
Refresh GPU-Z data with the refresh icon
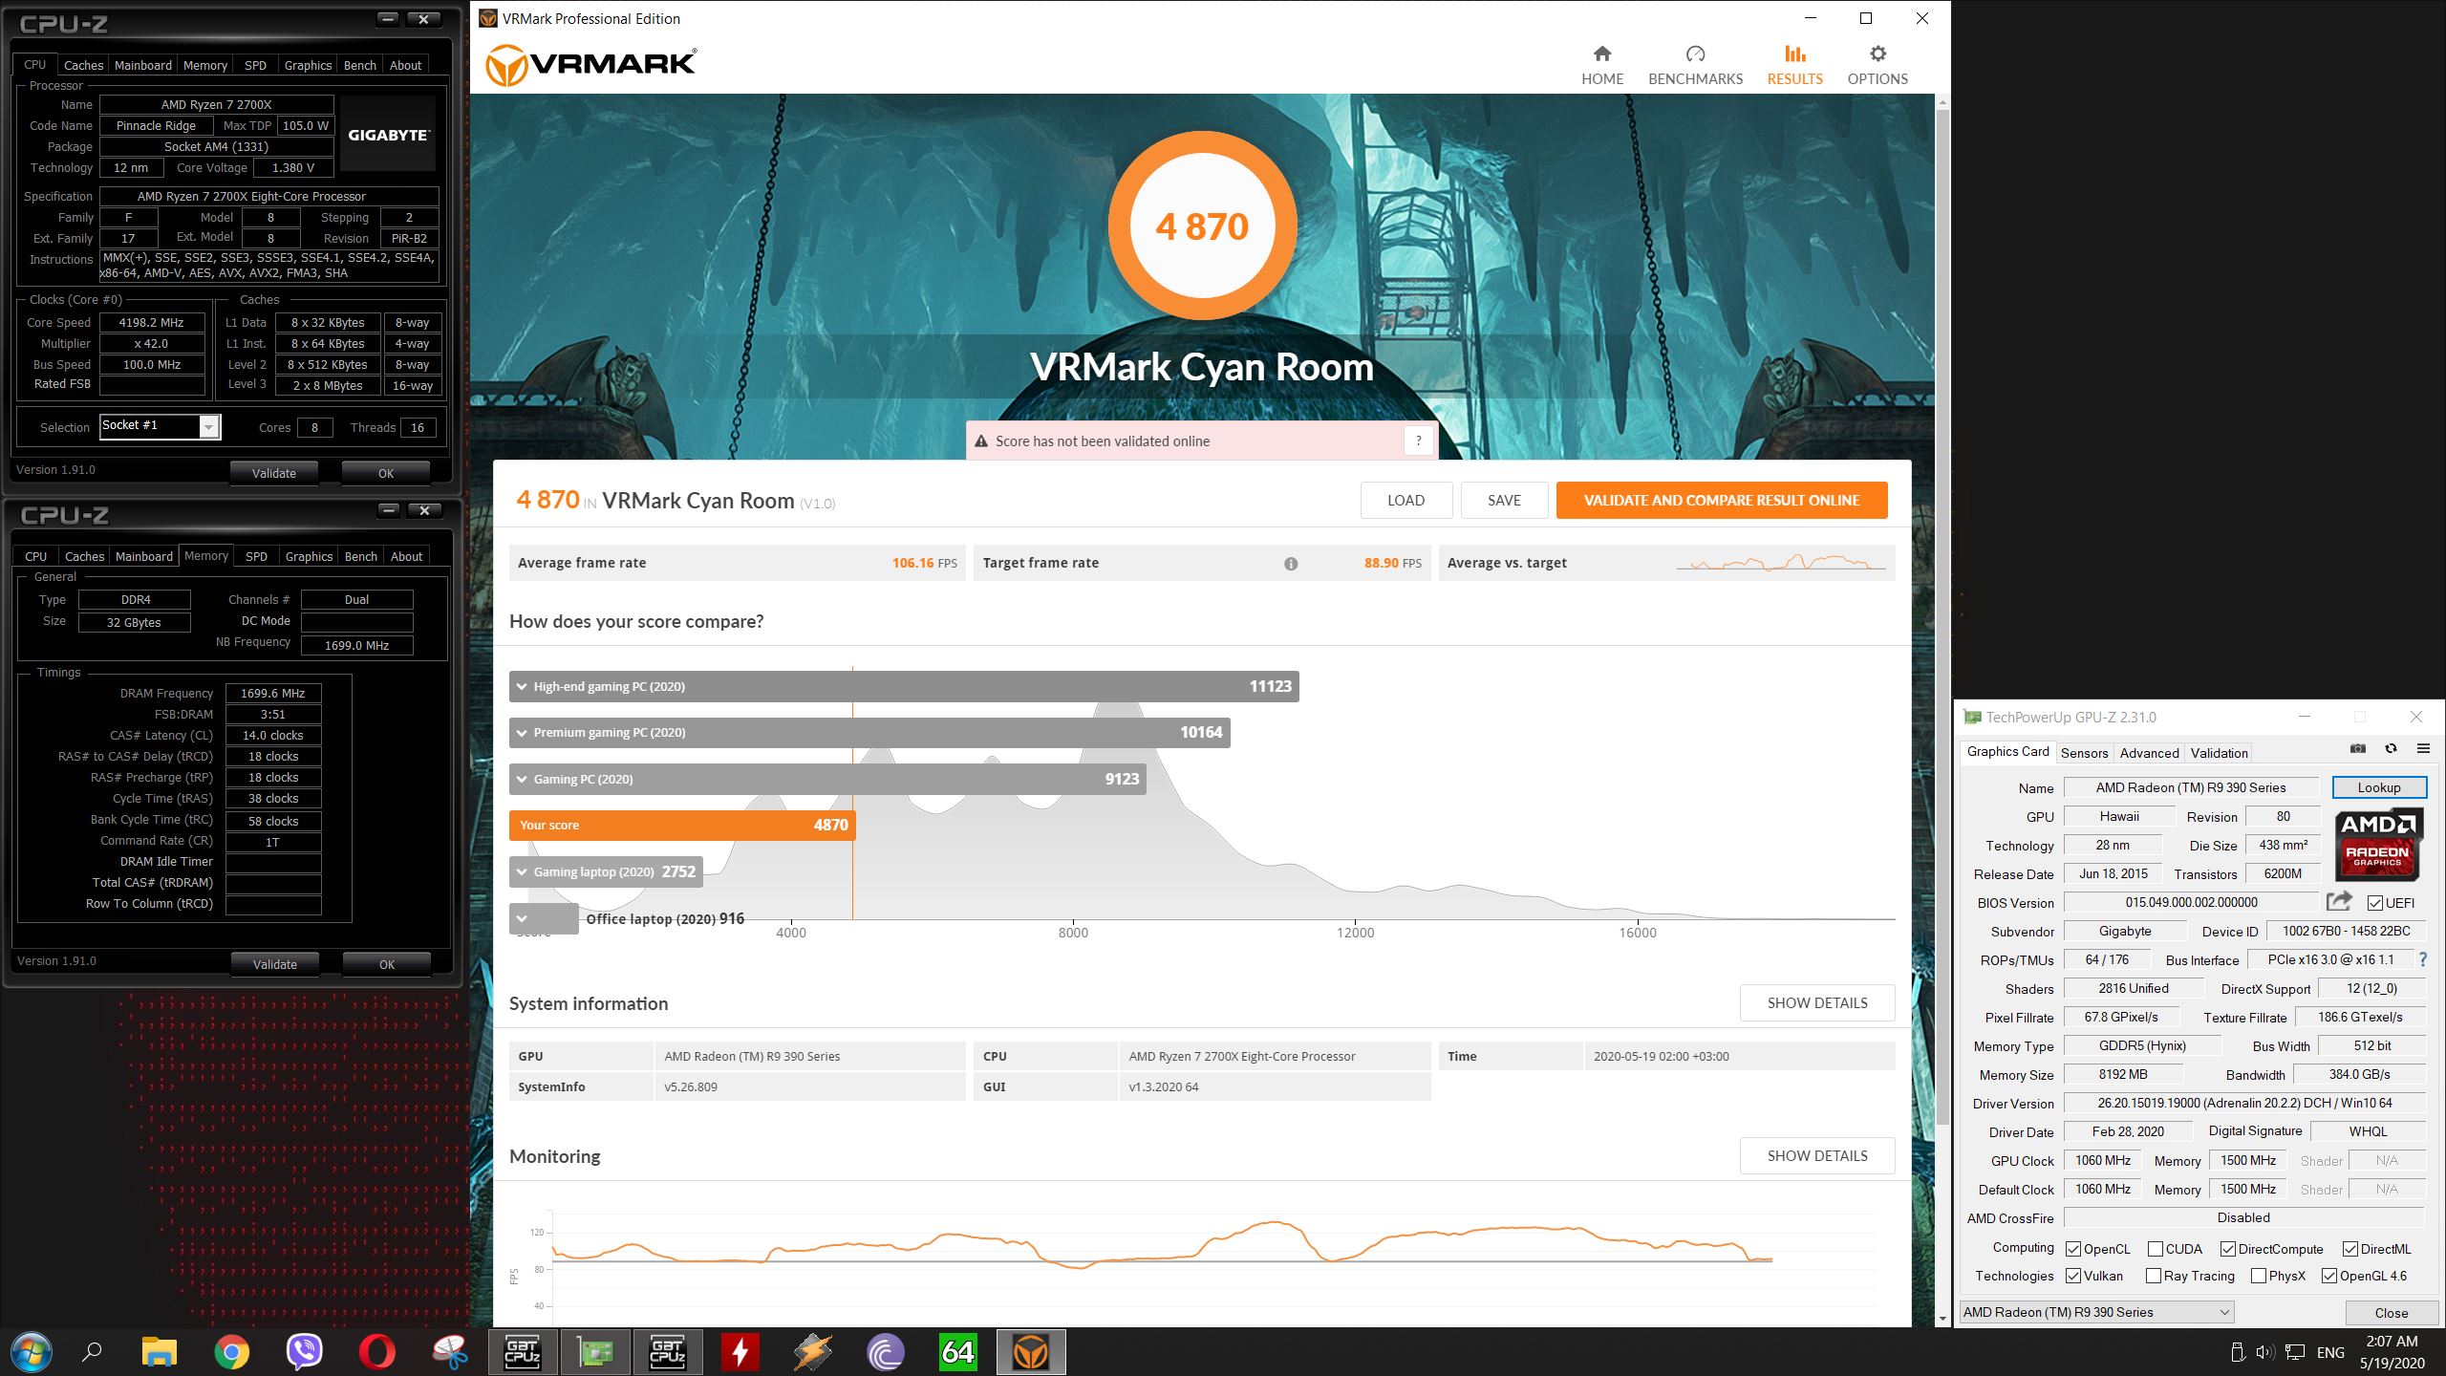[x=2391, y=749]
